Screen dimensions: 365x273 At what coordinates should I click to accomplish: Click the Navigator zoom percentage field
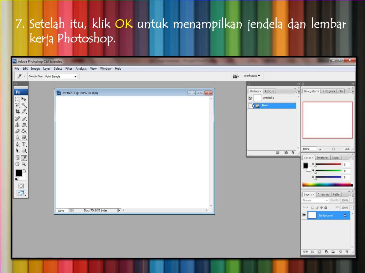[x=309, y=149]
